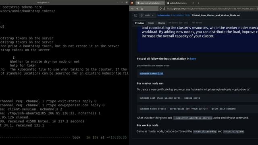Click the '--control-plane' inline code
Viewport: 258px width, 145px height.
tap(233, 132)
